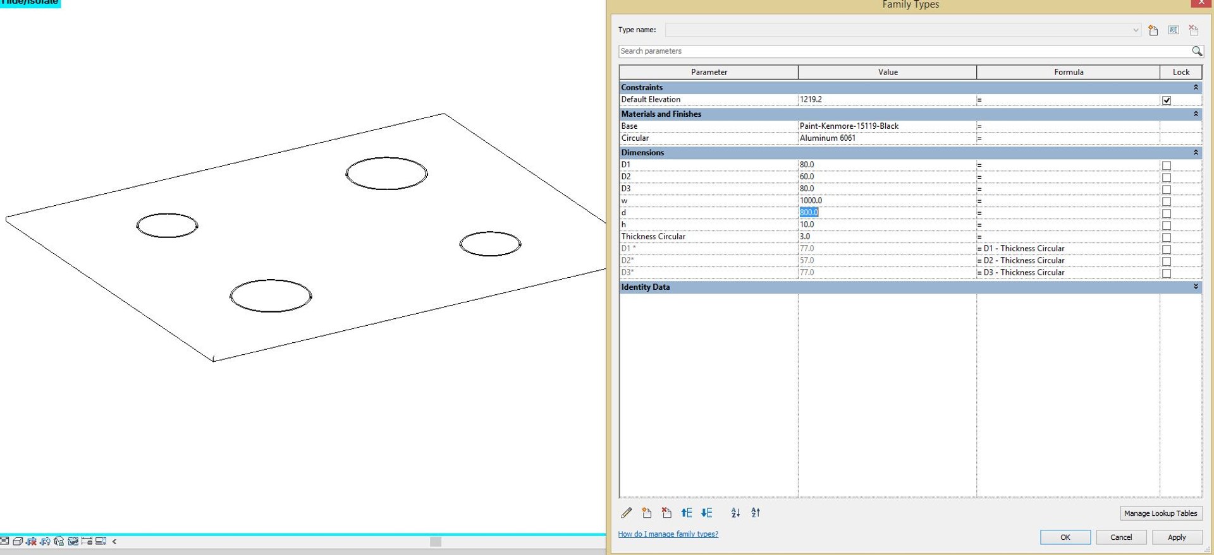Click the Formula column header

[1069, 72]
